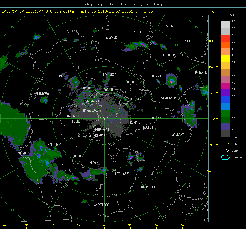Select the light blue 30-35 dBZ legend swatch
Image resolution: width=246 pixels, height=229 pixels.
225,106
